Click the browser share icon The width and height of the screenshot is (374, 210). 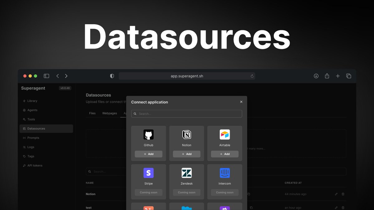(327, 76)
